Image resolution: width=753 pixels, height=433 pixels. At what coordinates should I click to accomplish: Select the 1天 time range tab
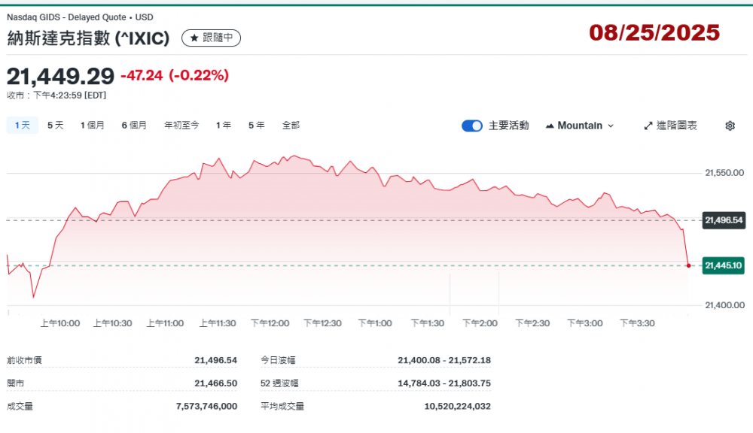click(x=23, y=126)
